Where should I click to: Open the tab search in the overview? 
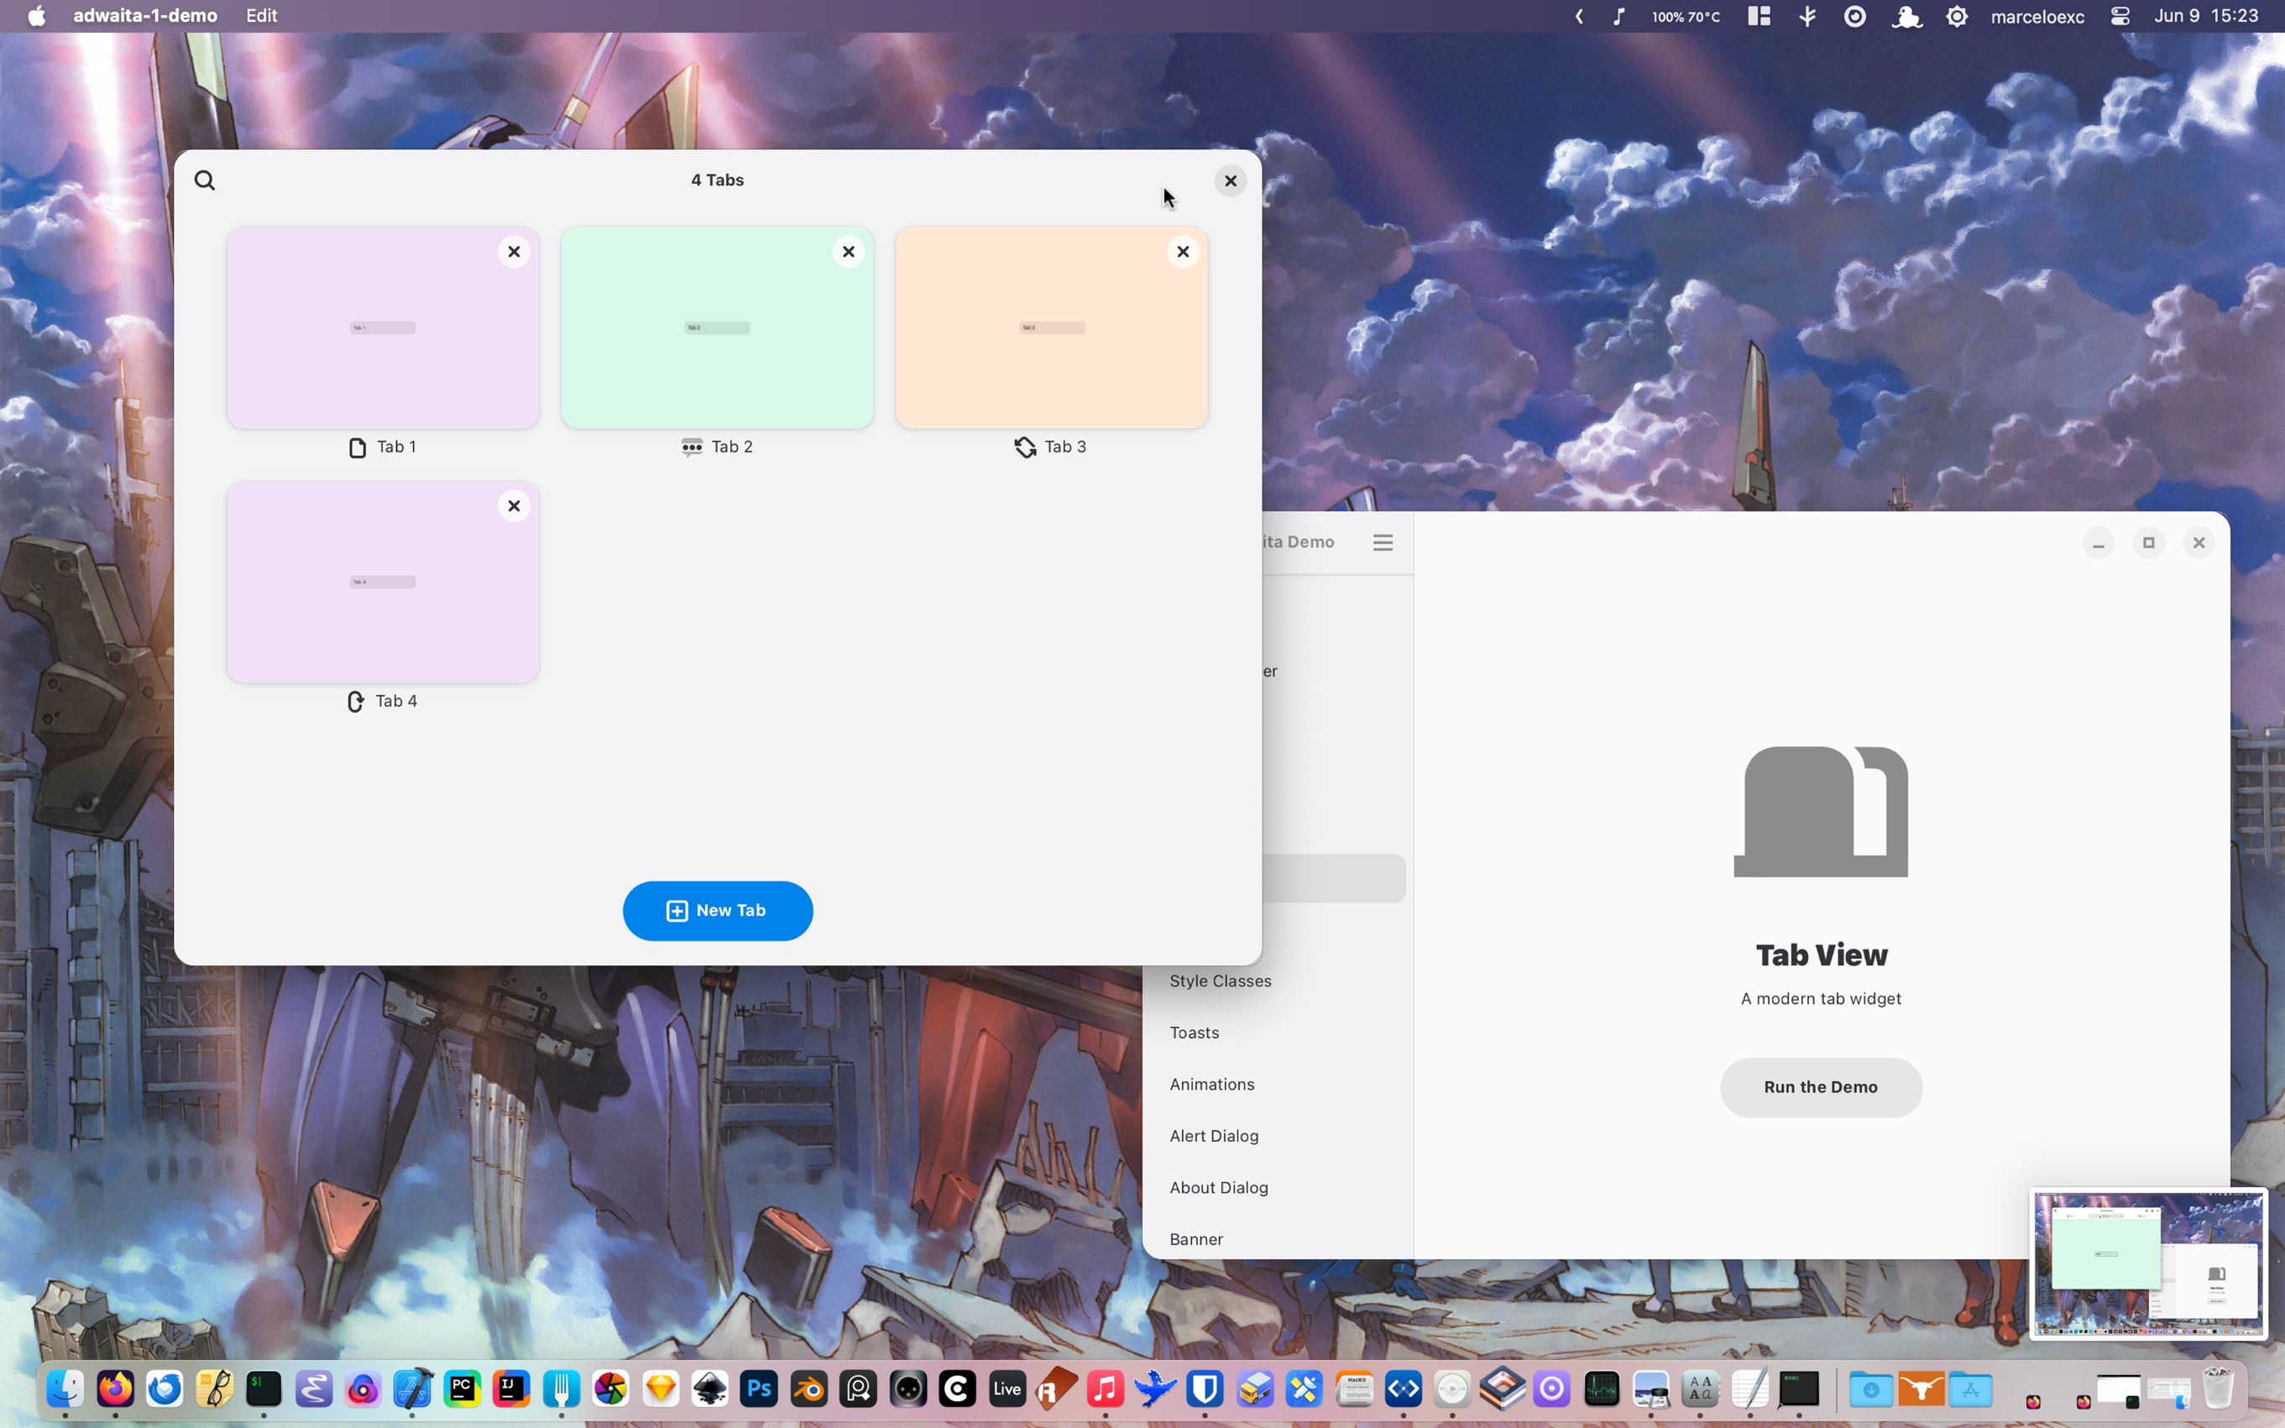[x=205, y=180]
